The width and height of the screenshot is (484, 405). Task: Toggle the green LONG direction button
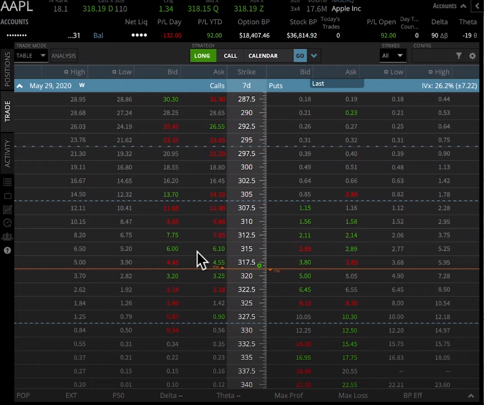point(202,56)
